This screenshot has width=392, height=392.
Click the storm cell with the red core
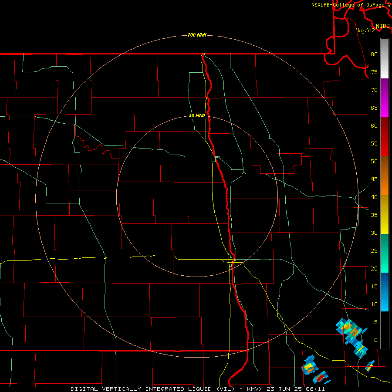pyautogui.click(x=321, y=378)
